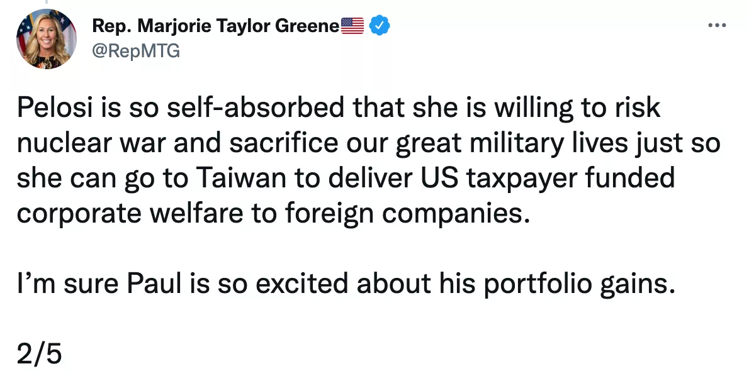The width and height of the screenshot is (749, 376).
Task: Open the three-dot more options menu
Action: coord(716,25)
